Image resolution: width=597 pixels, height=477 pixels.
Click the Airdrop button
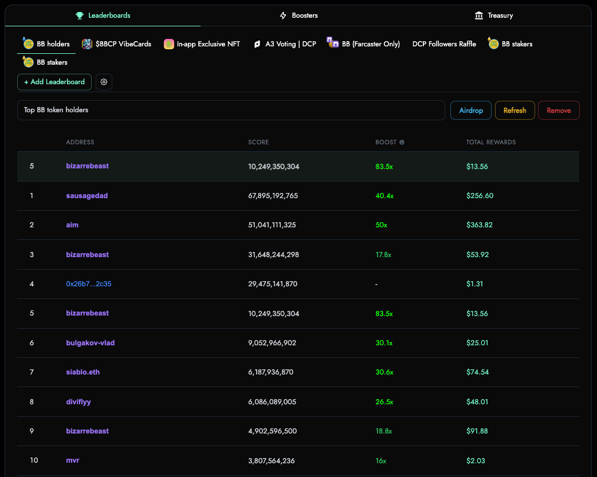click(x=471, y=111)
